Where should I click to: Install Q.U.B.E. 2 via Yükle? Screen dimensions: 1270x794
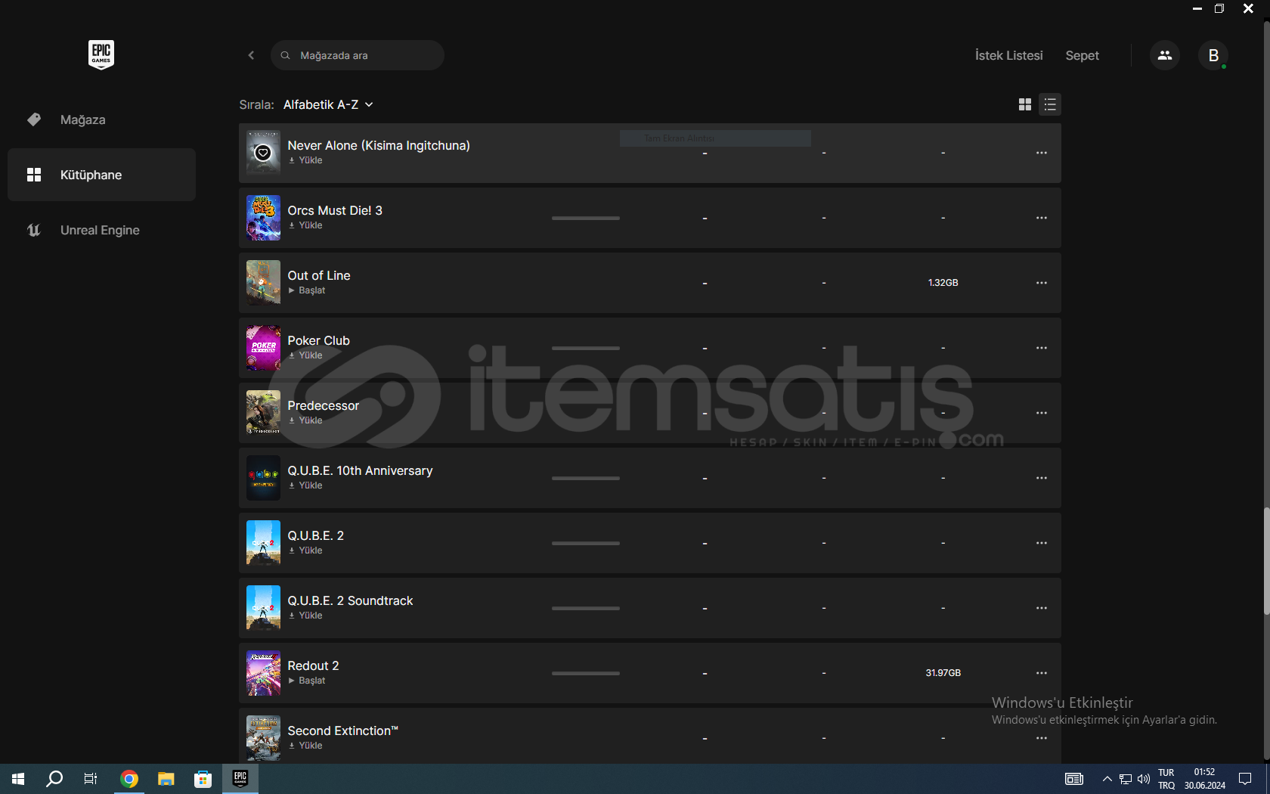[x=305, y=551]
